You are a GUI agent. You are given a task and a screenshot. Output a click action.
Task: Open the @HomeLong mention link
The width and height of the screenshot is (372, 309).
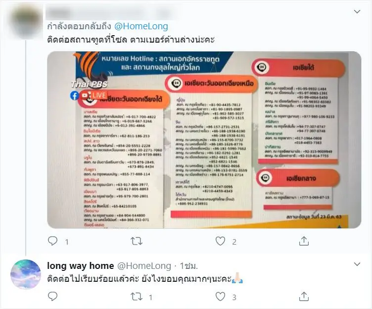click(x=141, y=26)
